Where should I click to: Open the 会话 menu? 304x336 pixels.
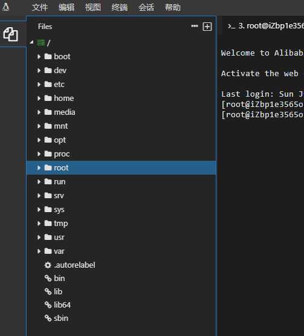click(146, 7)
